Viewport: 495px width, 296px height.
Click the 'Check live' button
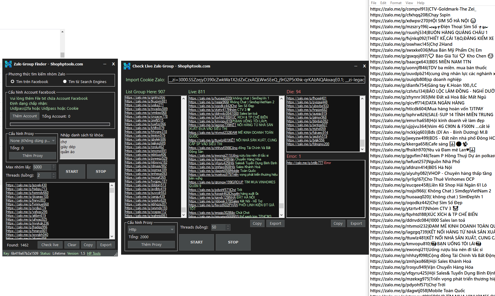click(50, 245)
